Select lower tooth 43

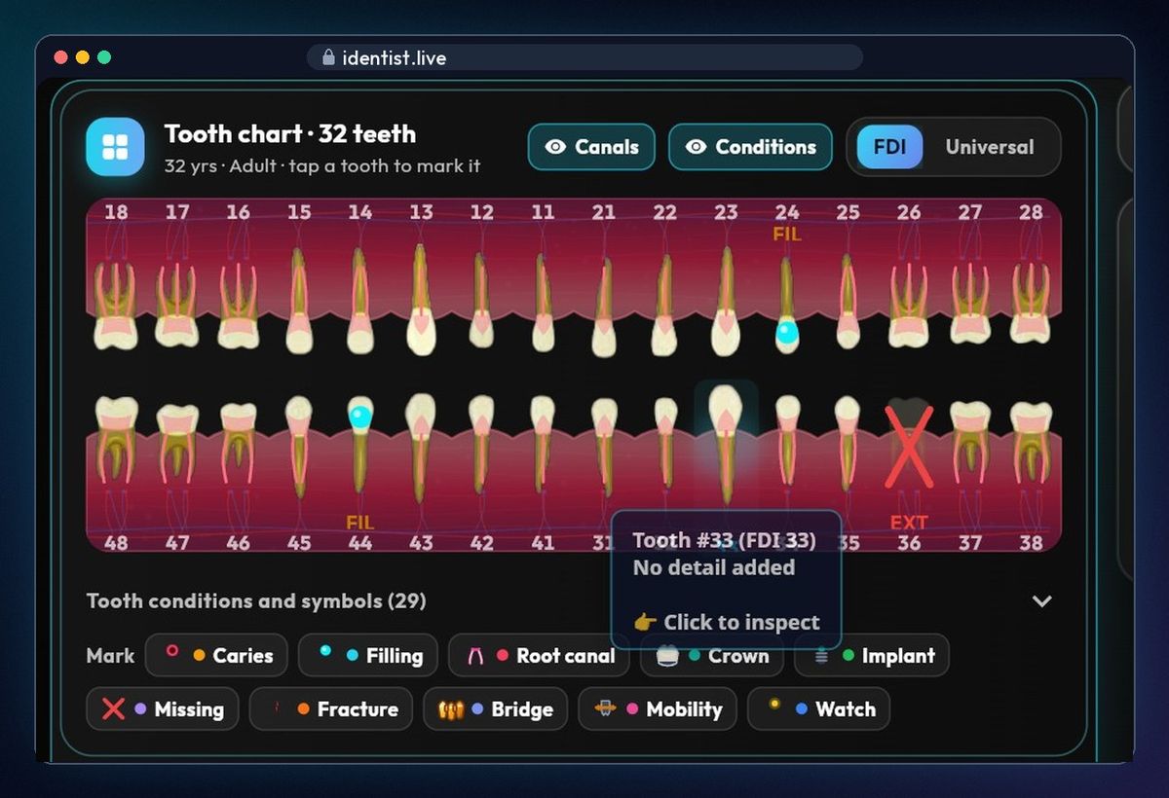pos(421,448)
